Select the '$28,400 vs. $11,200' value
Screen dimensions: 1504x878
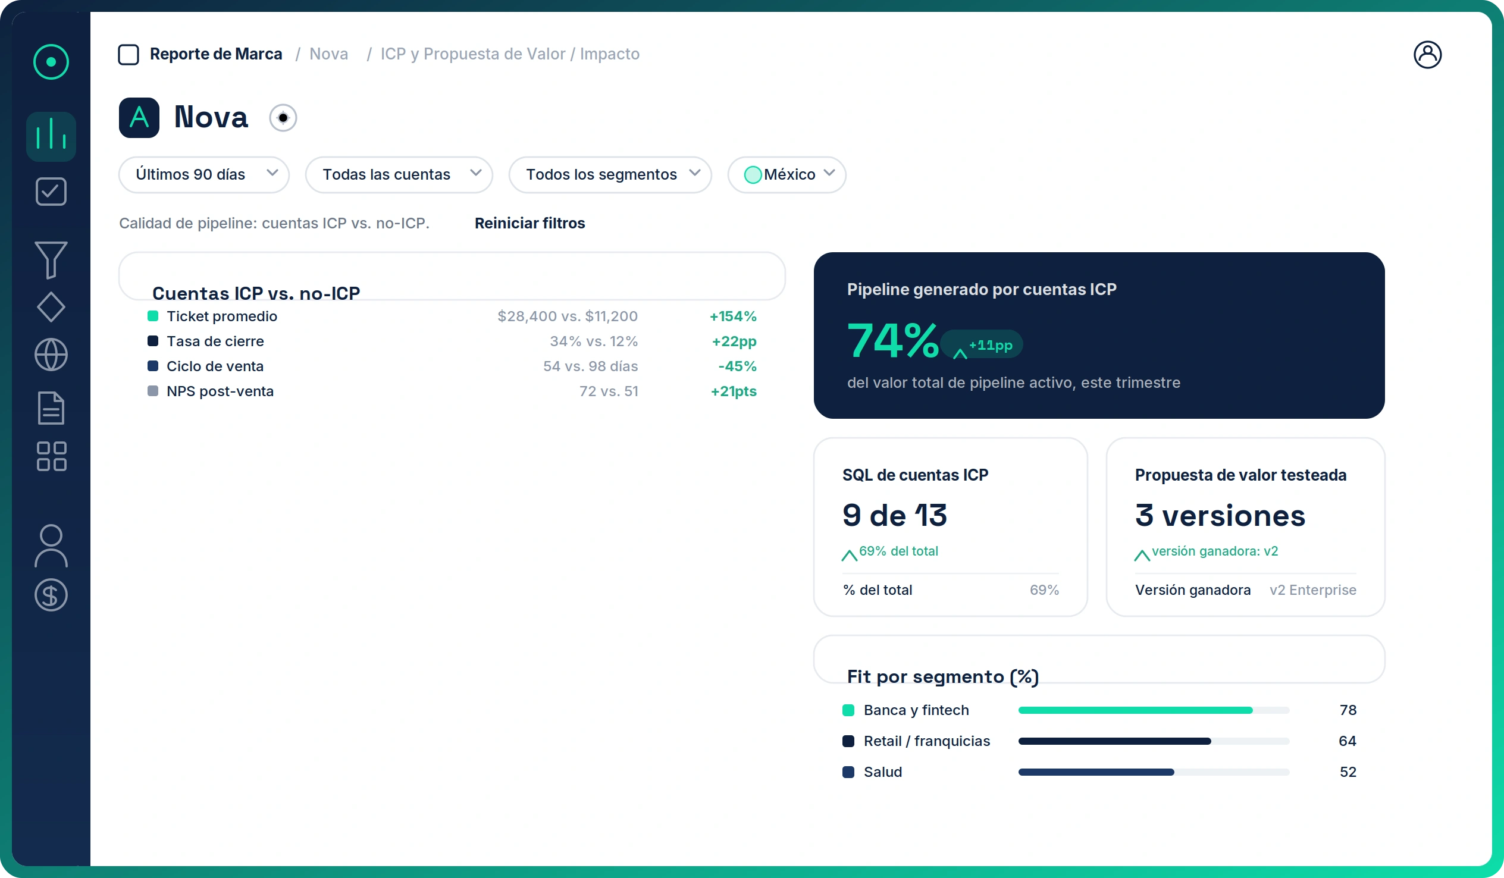point(568,316)
